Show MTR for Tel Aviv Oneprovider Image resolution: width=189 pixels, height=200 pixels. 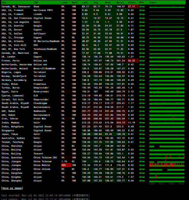pyautogui.click(x=142, y=100)
